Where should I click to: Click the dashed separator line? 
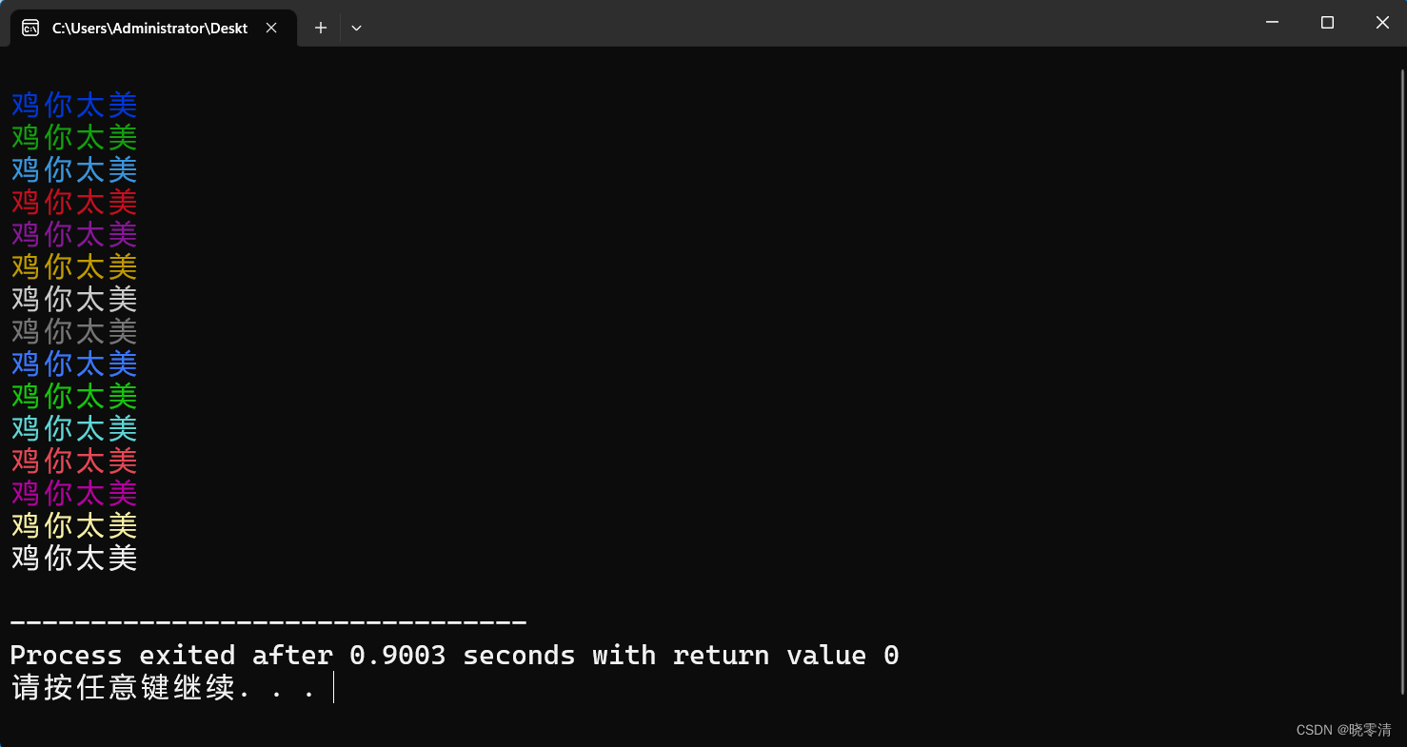point(268,623)
